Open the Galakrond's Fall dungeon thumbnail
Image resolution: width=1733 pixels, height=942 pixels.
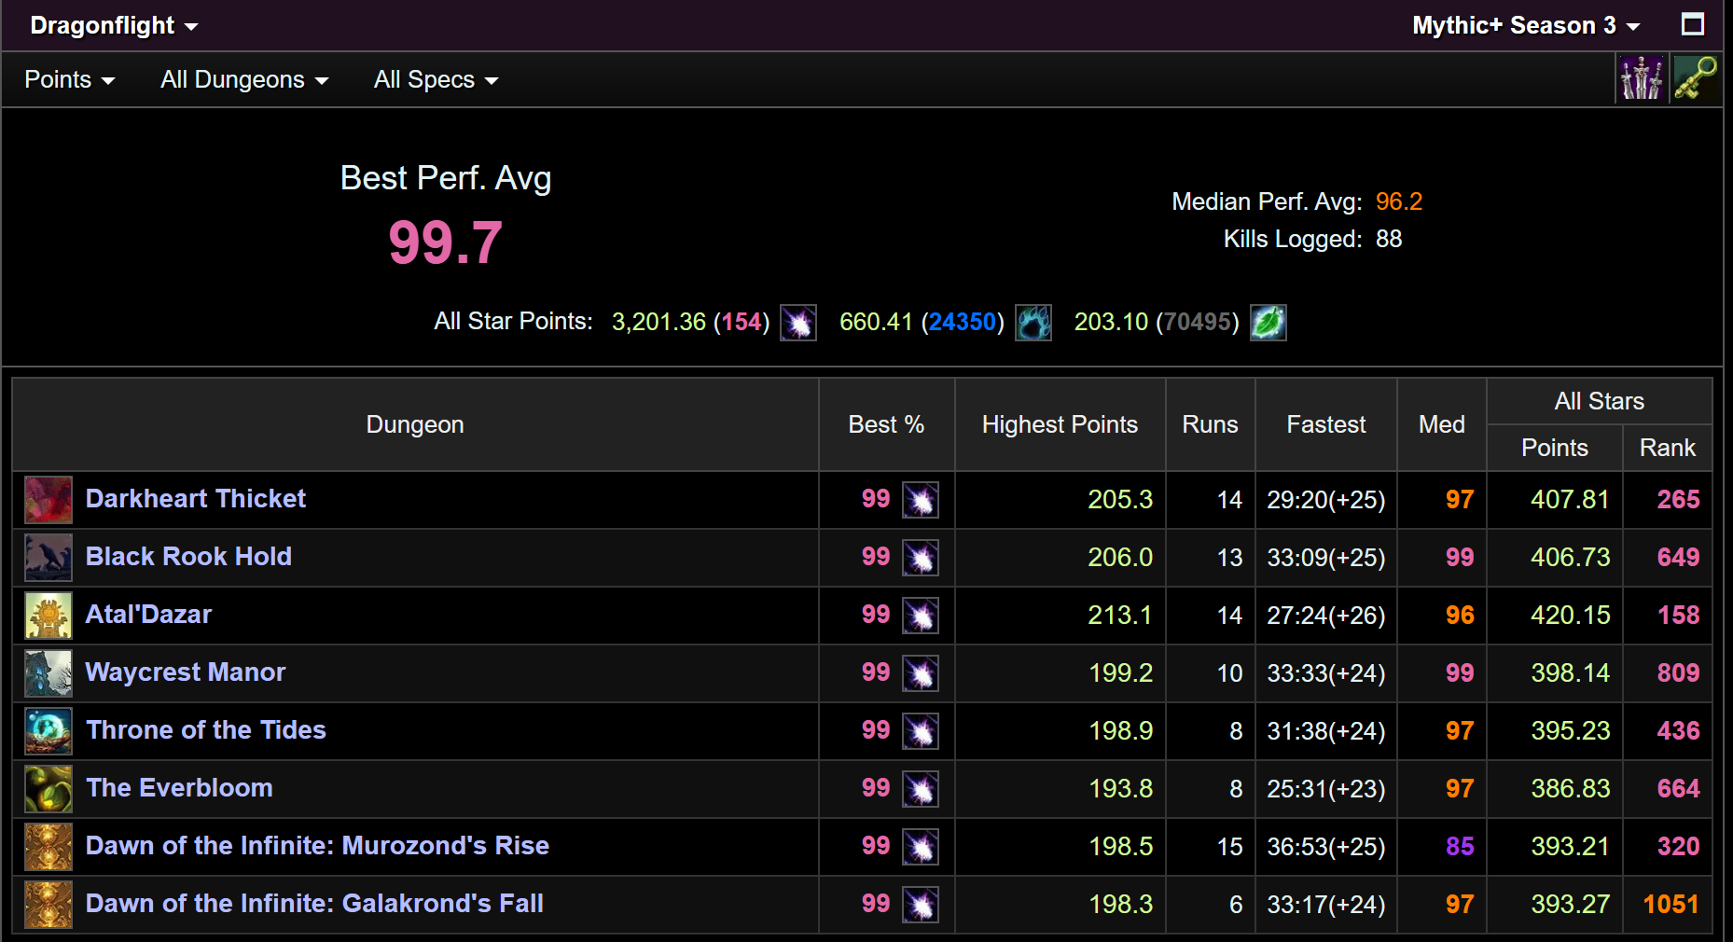pyautogui.click(x=49, y=905)
